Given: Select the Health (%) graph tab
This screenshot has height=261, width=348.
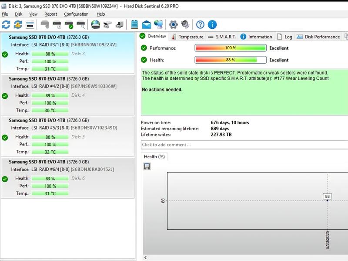Looking at the screenshot, I should (x=154, y=156).
